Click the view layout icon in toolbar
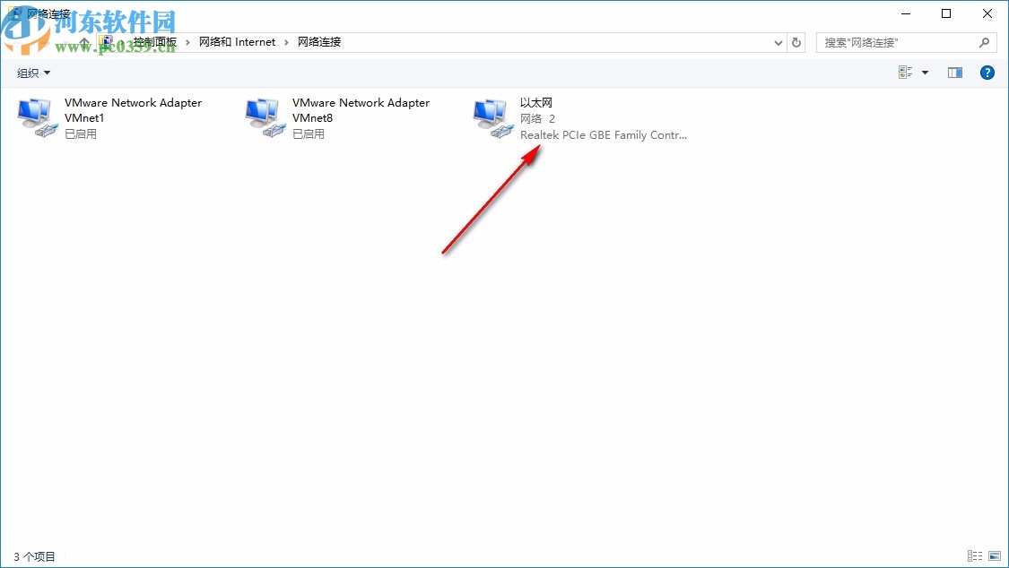The height and width of the screenshot is (568, 1009). click(x=905, y=73)
